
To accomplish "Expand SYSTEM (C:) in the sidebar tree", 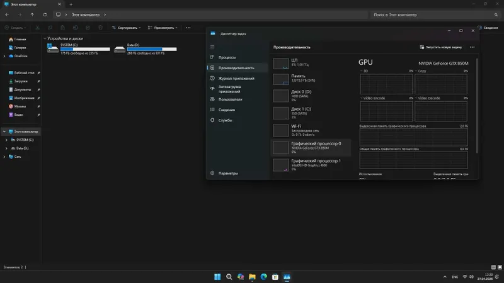I will pyautogui.click(x=6, y=140).
